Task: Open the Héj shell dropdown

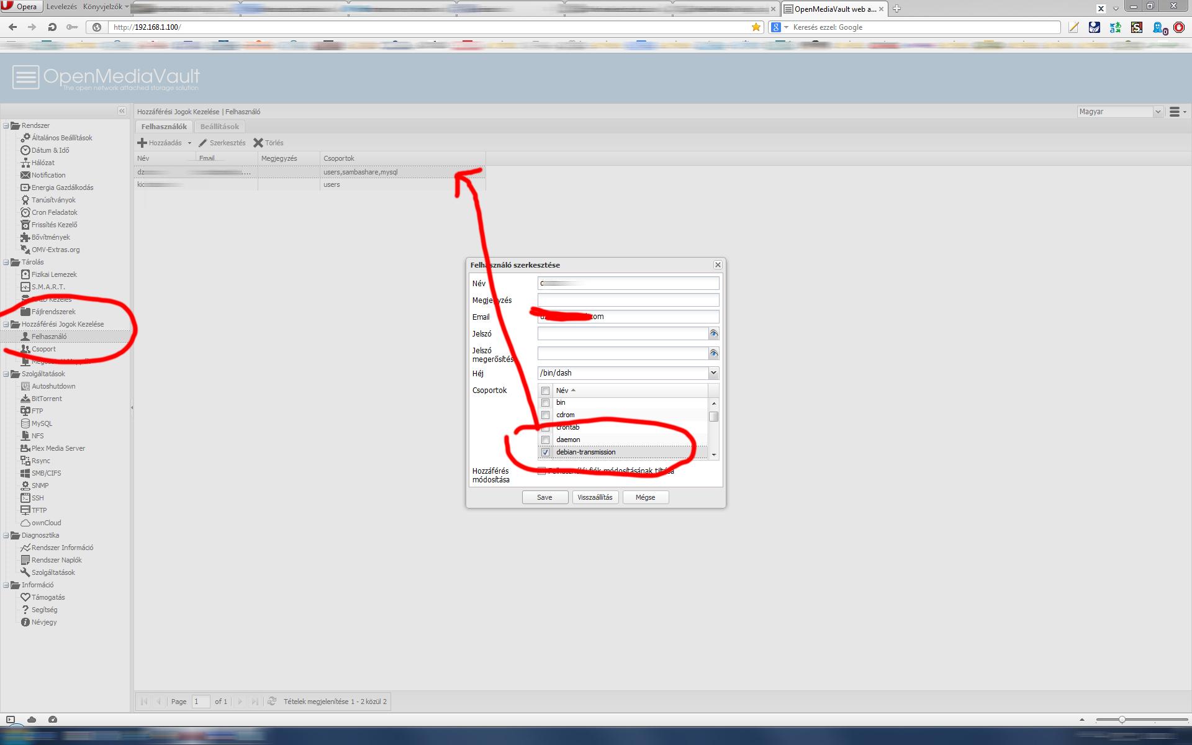Action: pos(713,373)
